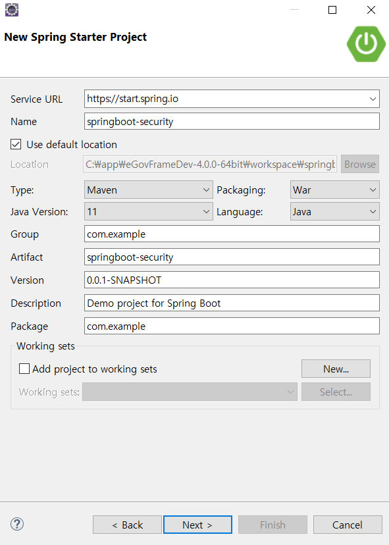Click the "Version" label
This screenshot has height=545, width=389.
coord(27,280)
